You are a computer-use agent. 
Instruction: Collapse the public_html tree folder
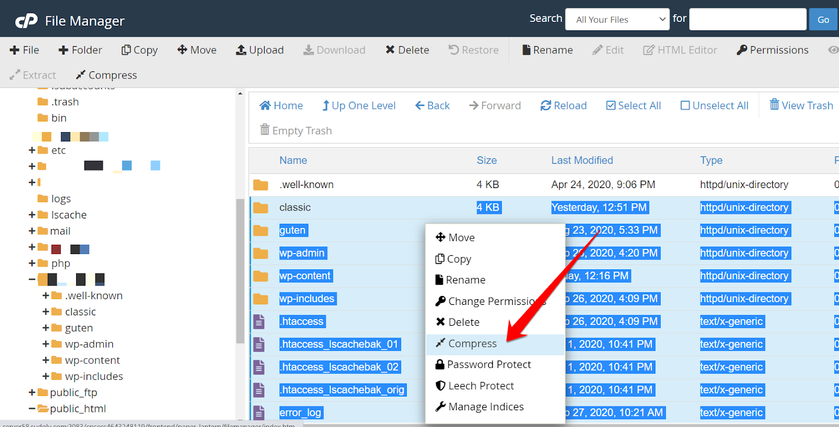32,409
